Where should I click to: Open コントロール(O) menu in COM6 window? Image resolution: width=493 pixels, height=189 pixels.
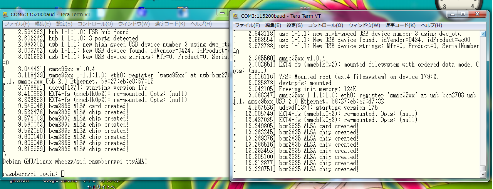point(96,24)
